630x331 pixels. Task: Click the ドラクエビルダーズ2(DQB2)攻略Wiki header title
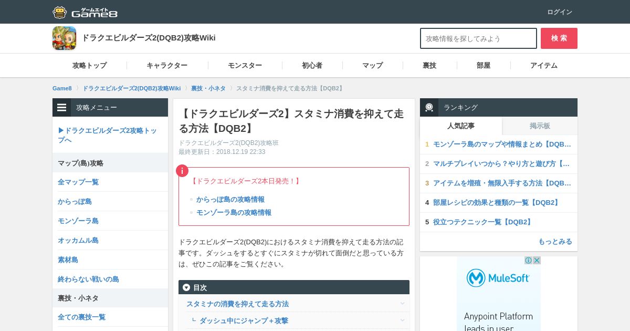pyautogui.click(x=149, y=38)
